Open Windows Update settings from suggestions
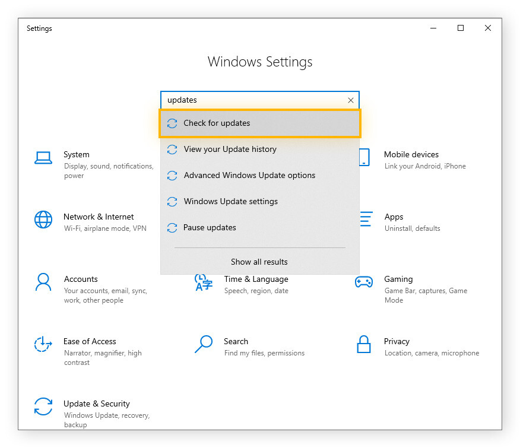 click(x=231, y=201)
